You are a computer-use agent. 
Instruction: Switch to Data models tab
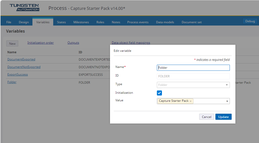point(165,22)
